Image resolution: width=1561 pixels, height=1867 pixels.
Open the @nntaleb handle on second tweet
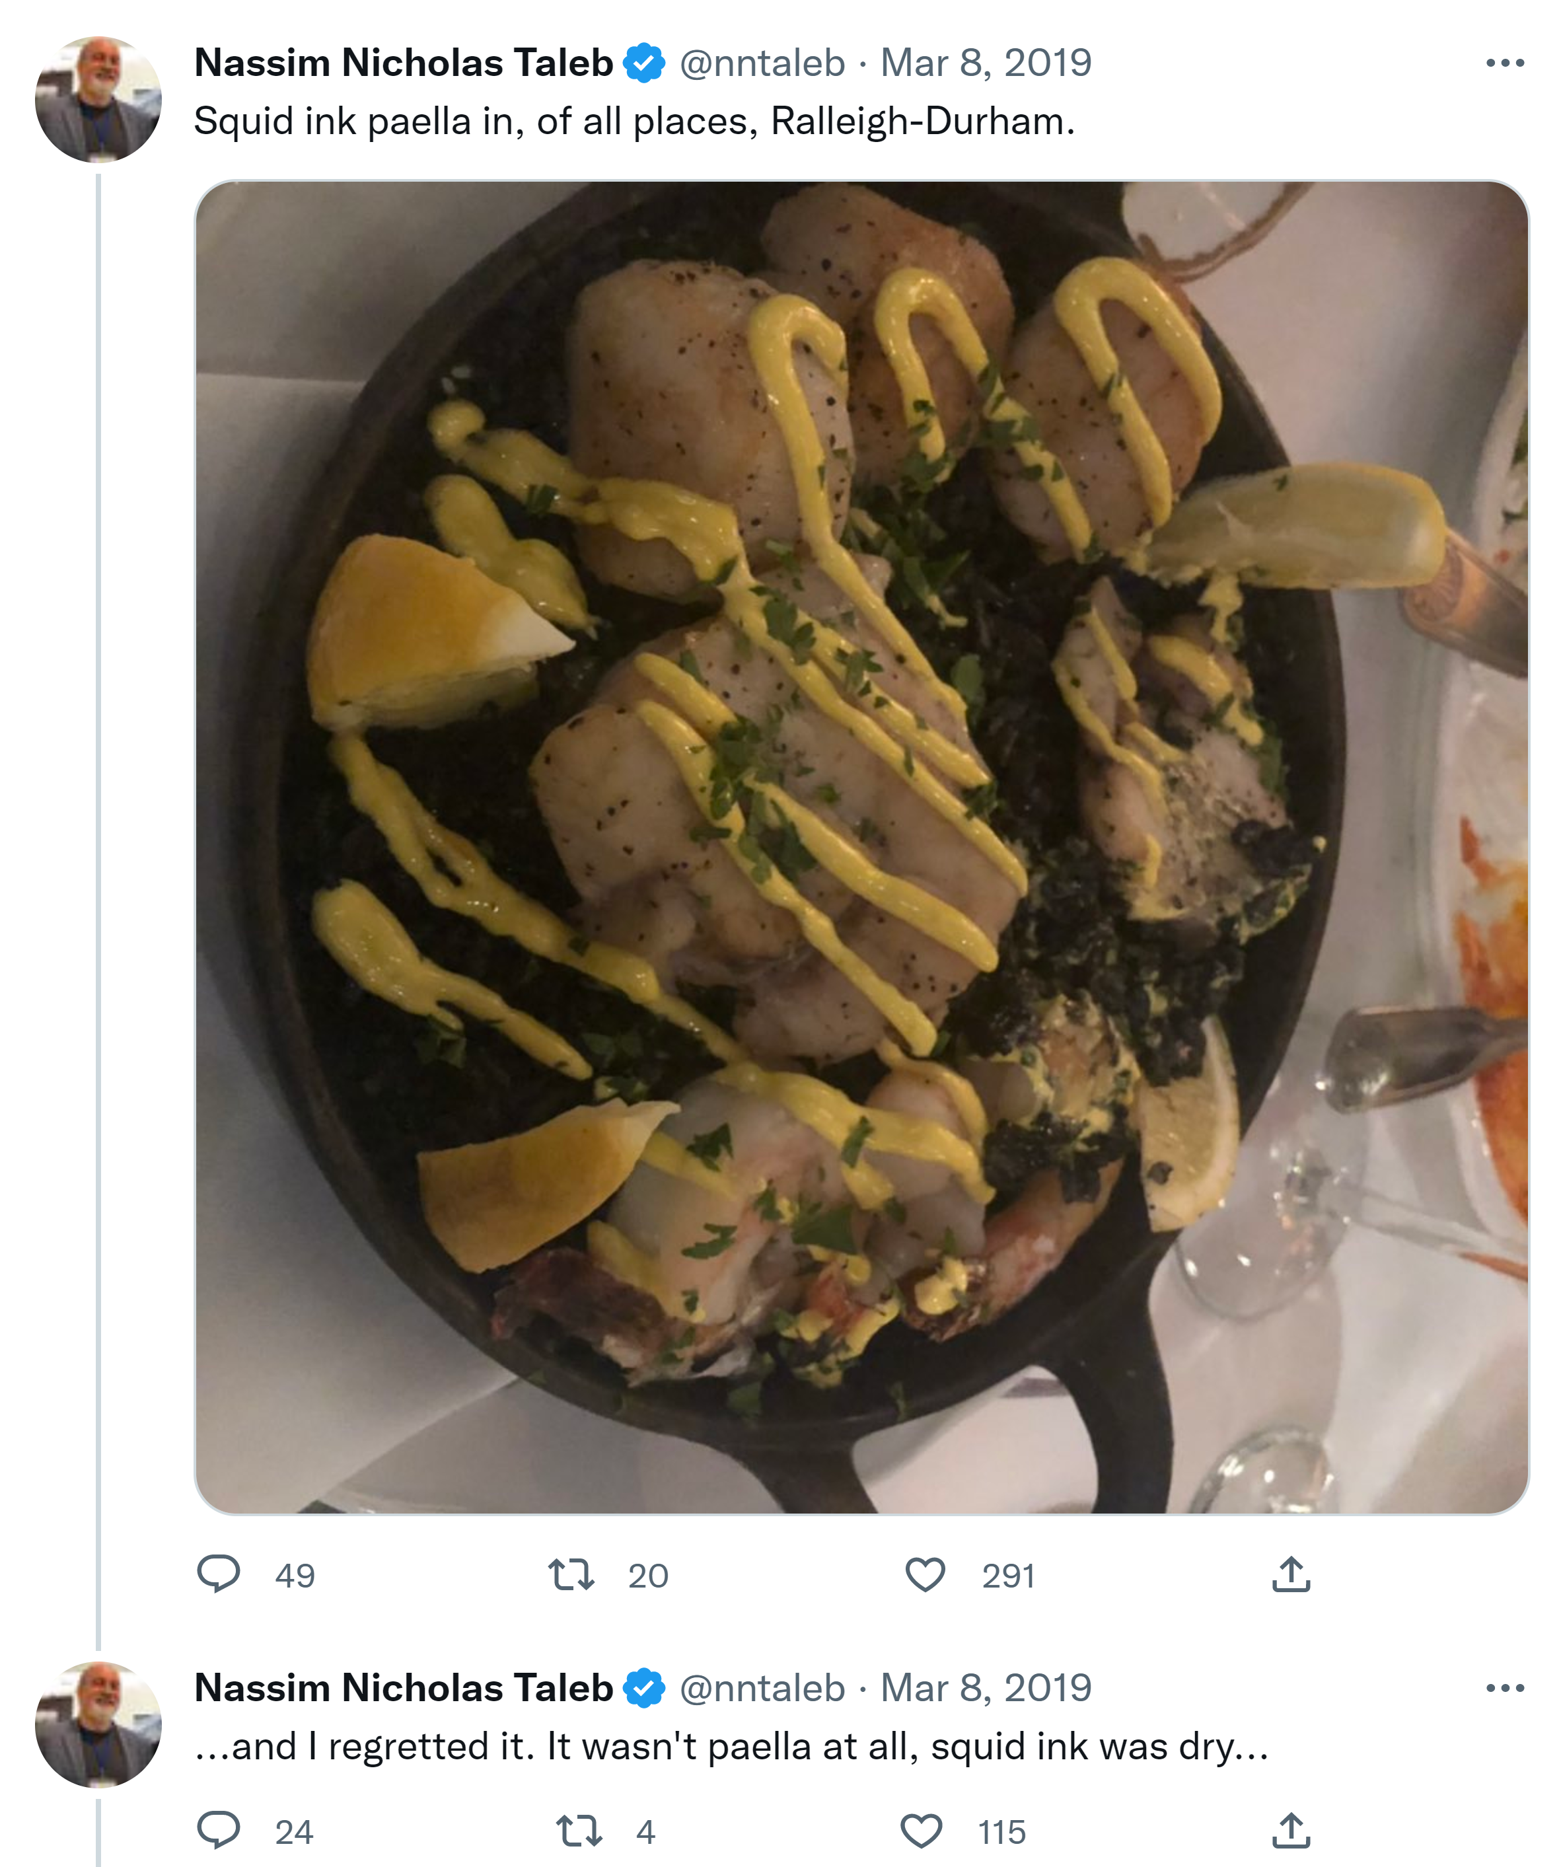coord(762,1687)
